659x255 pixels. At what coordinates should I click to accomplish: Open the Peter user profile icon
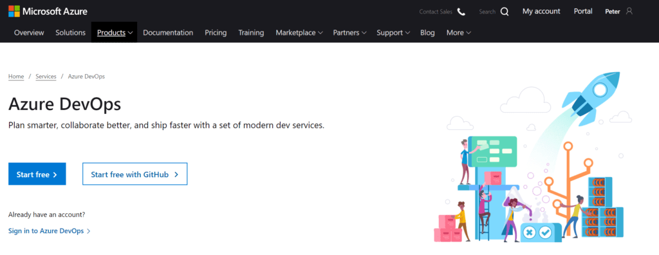[x=629, y=12]
